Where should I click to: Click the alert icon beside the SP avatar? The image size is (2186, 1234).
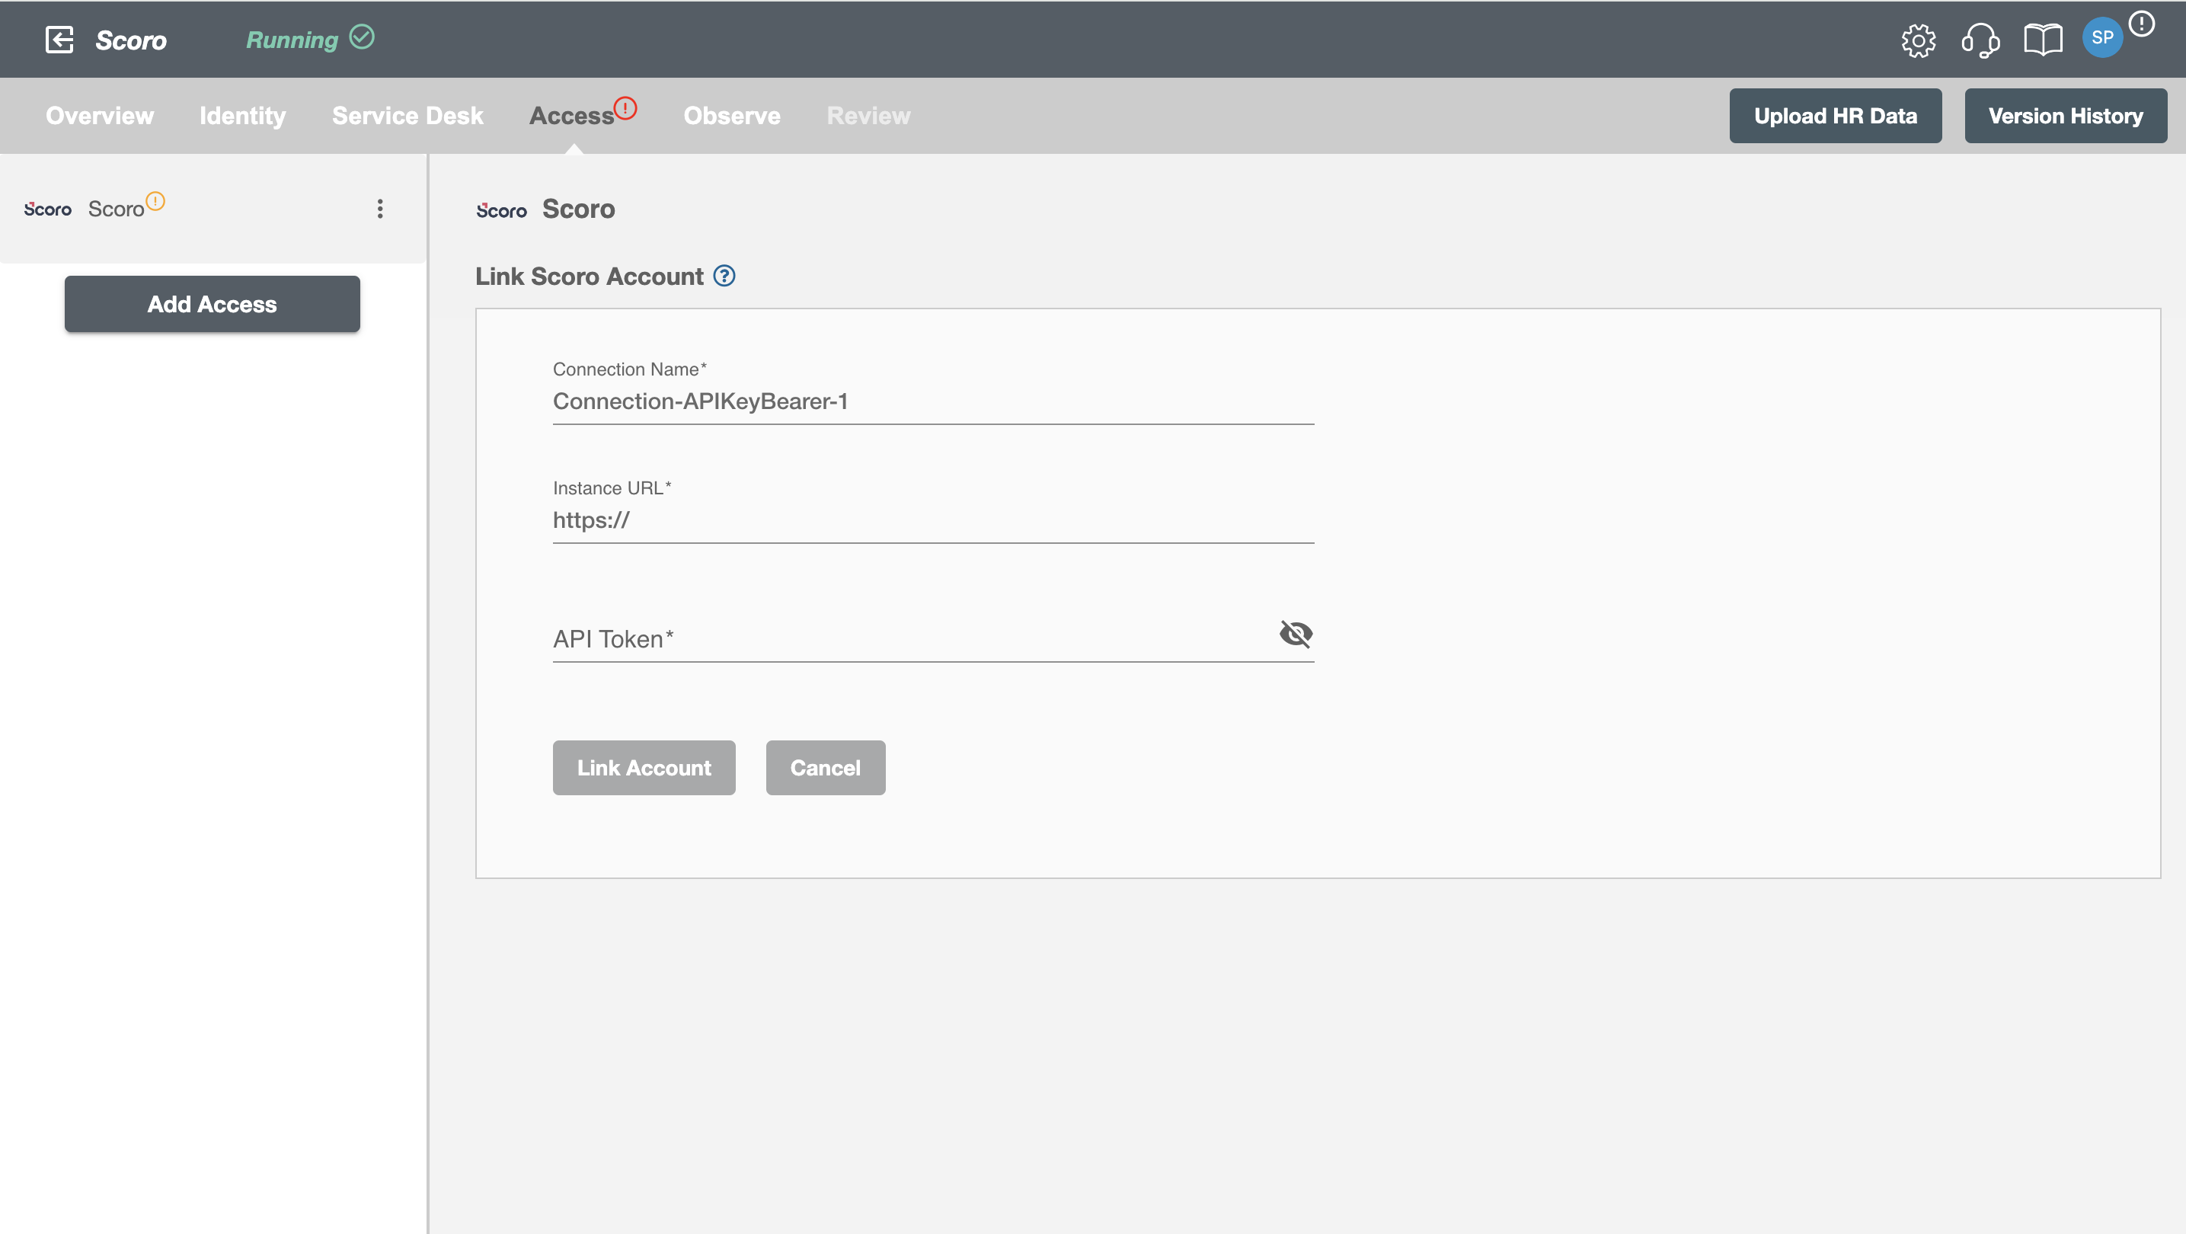pyautogui.click(x=2142, y=24)
